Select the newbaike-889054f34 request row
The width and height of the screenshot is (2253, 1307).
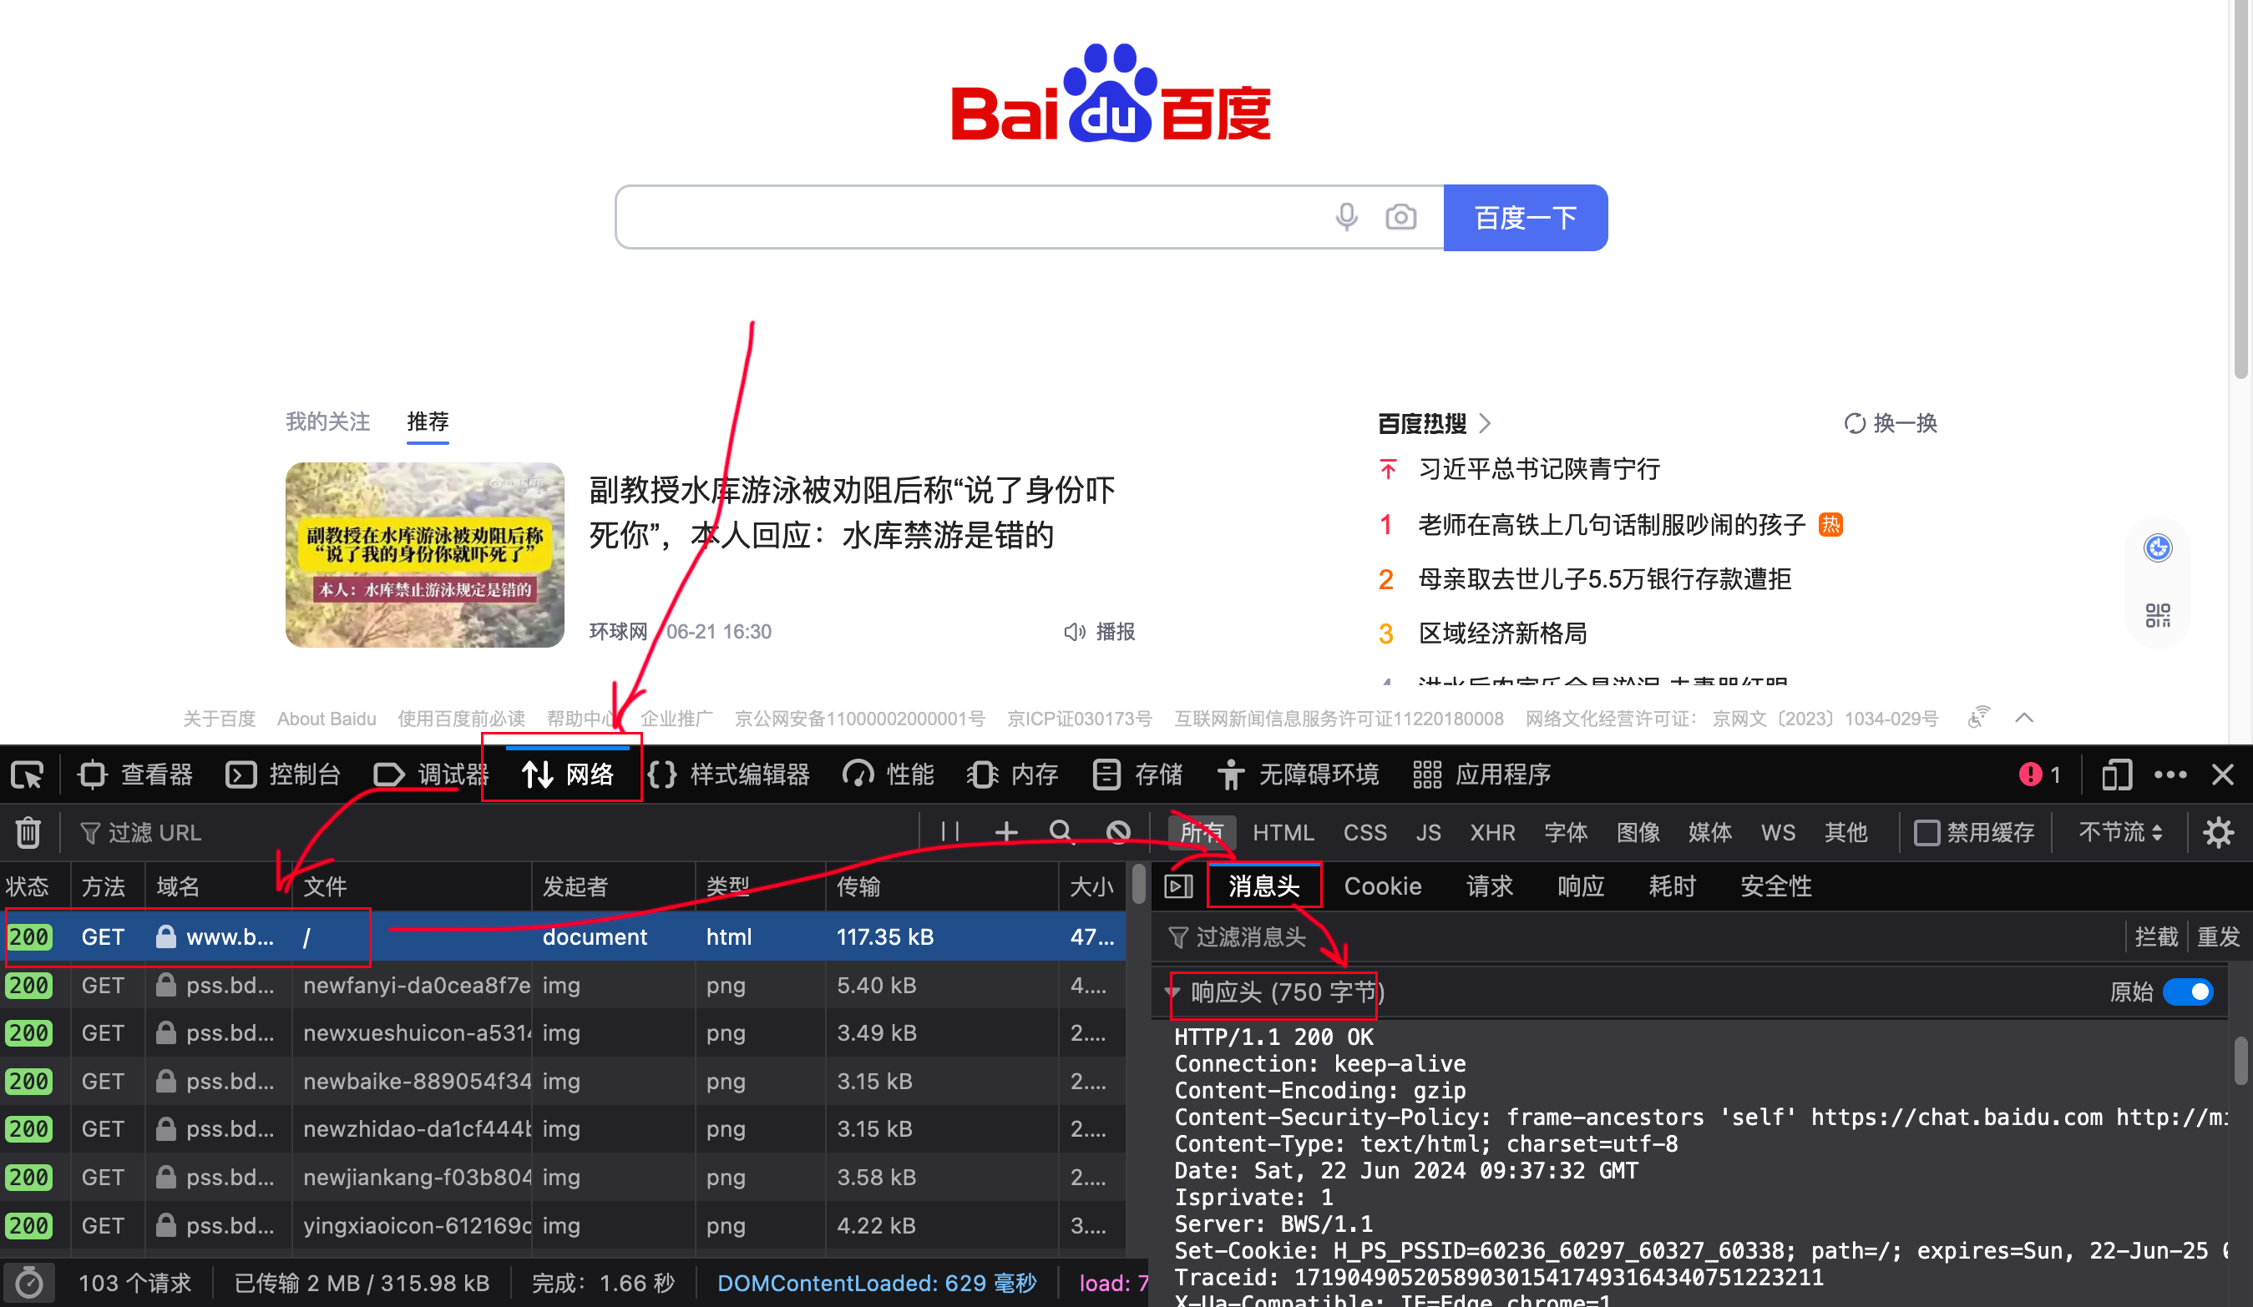click(563, 1081)
